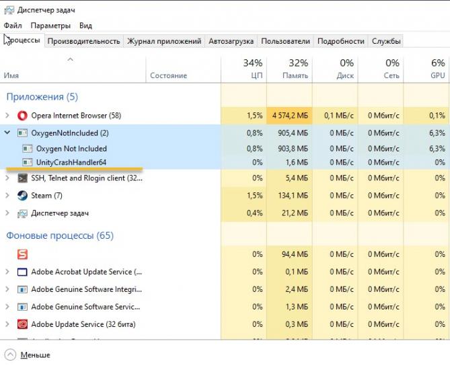Click the Opera disk value 0,1 МБ/с
This screenshot has width=450, height=370.
[339, 116]
